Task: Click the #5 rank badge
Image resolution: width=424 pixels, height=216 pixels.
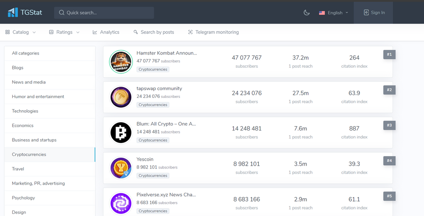Action: [x=389, y=196]
